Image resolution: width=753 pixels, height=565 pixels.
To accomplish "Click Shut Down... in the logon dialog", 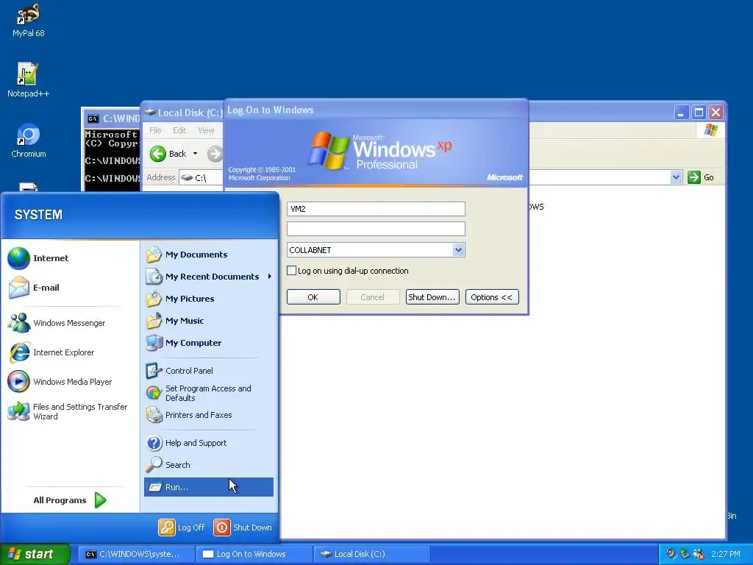I will (432, 297).
